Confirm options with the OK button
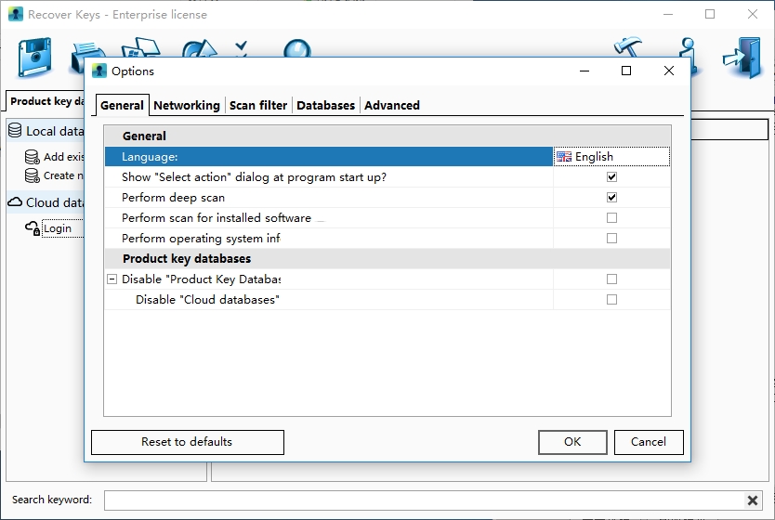Viewport: 775px width, 520px height. click(572, 442)
